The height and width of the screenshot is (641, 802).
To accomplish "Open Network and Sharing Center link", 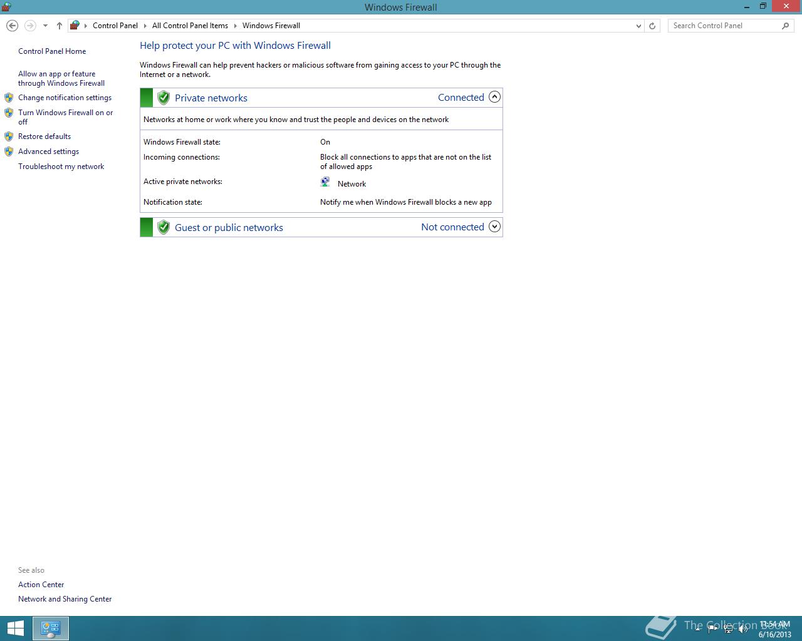I will tap(65, 599).
